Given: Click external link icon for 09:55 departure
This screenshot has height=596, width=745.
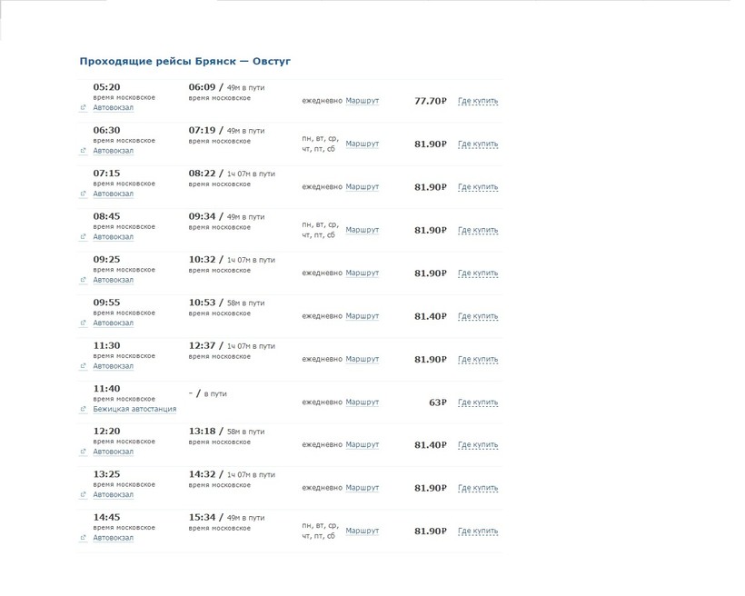Looking at the screenshot, I should pyautogui.click(x=84, y=323).
